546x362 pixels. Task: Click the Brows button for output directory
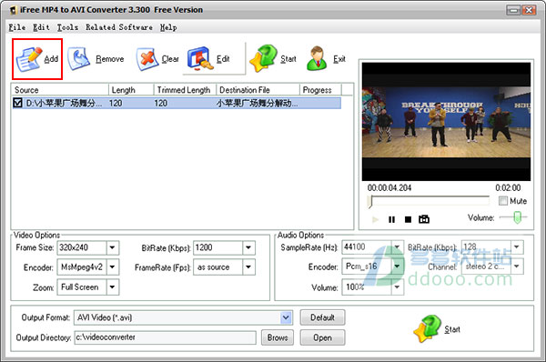278,337
